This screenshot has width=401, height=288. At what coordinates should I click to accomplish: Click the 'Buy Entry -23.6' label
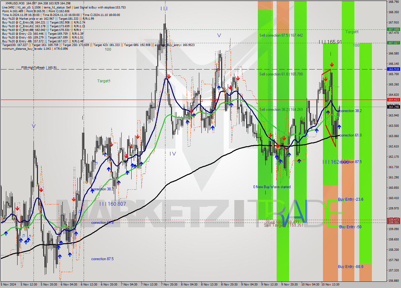(x=351, y=199)
